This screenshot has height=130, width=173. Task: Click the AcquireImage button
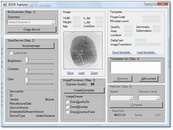(x=31, y=46)
